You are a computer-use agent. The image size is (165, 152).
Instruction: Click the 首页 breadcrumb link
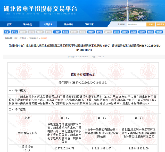click(16, 38)
